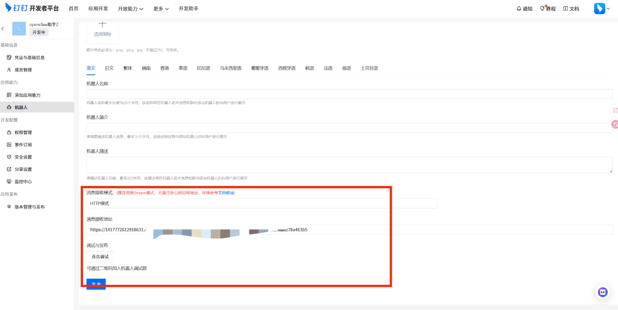Open the HTTP模式 message mode dropdown

(x=262, y=203)
